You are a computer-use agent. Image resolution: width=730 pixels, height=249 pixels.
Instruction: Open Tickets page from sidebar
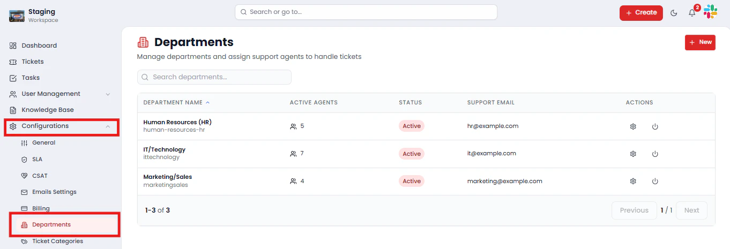(x=33, y=62)
